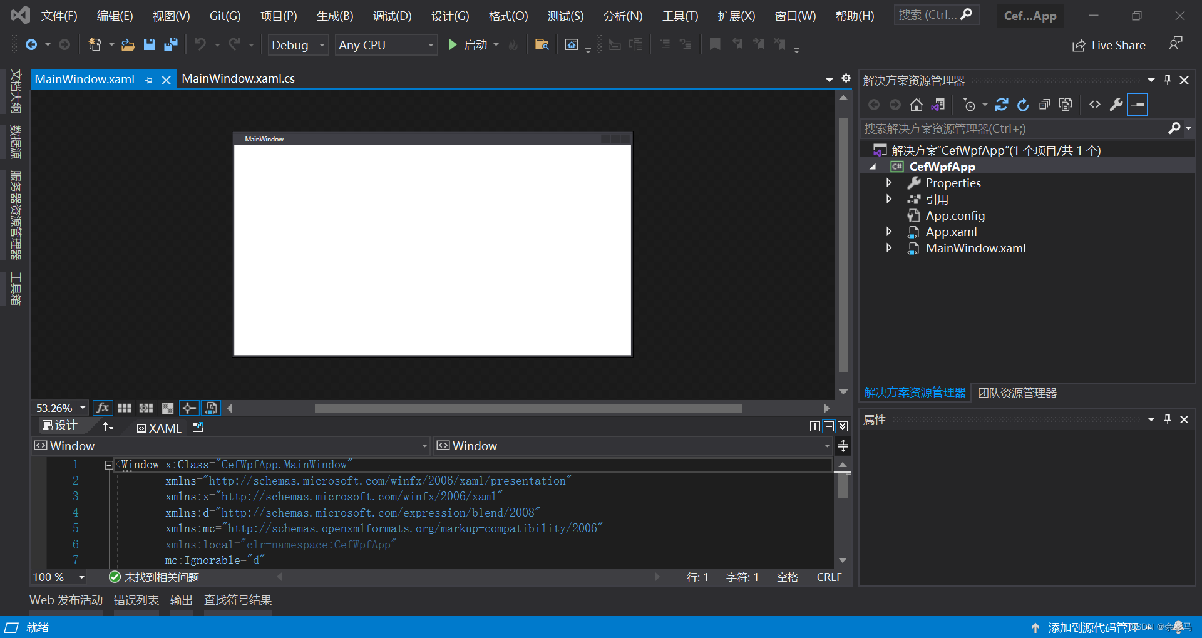This screenshot has width=1202, height=638.
Task: Click the Navigate Backward arrow icon
Action: point(33,44)
